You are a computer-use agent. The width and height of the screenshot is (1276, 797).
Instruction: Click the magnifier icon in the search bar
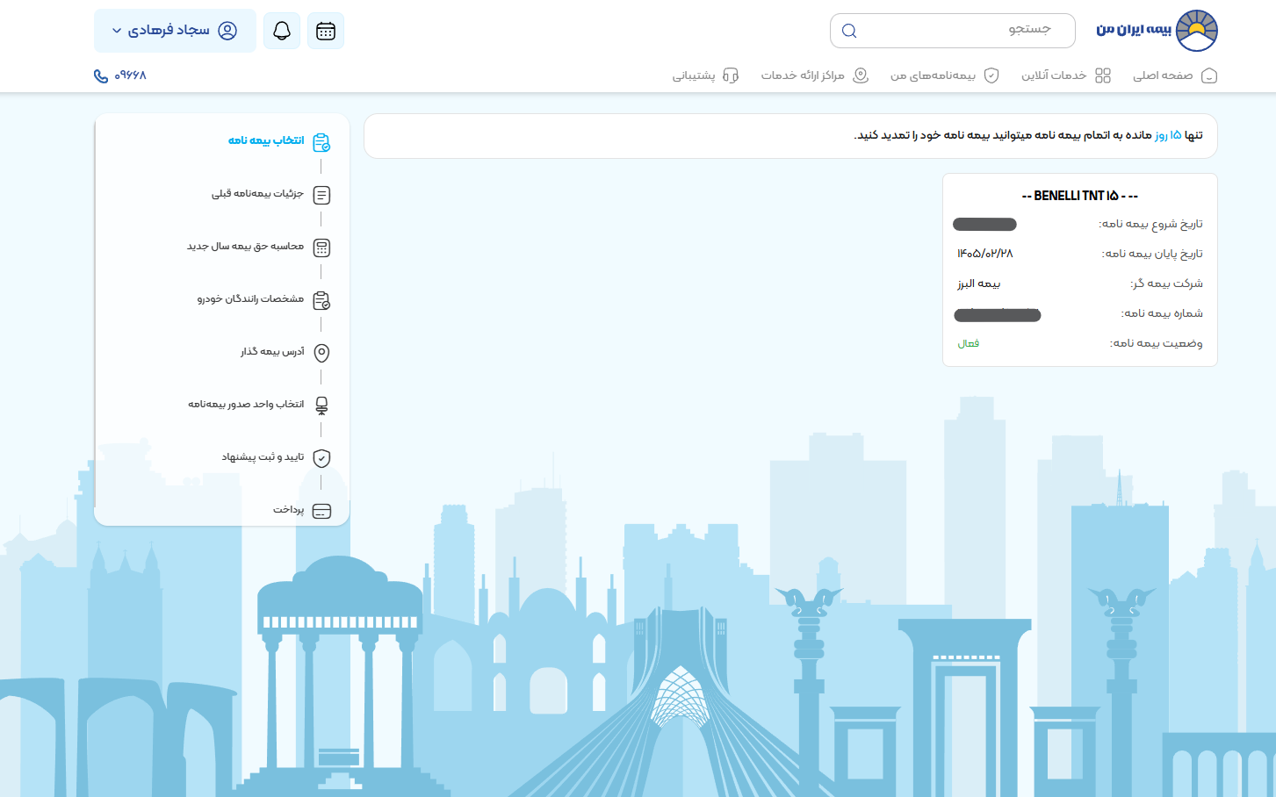[848, 30]
